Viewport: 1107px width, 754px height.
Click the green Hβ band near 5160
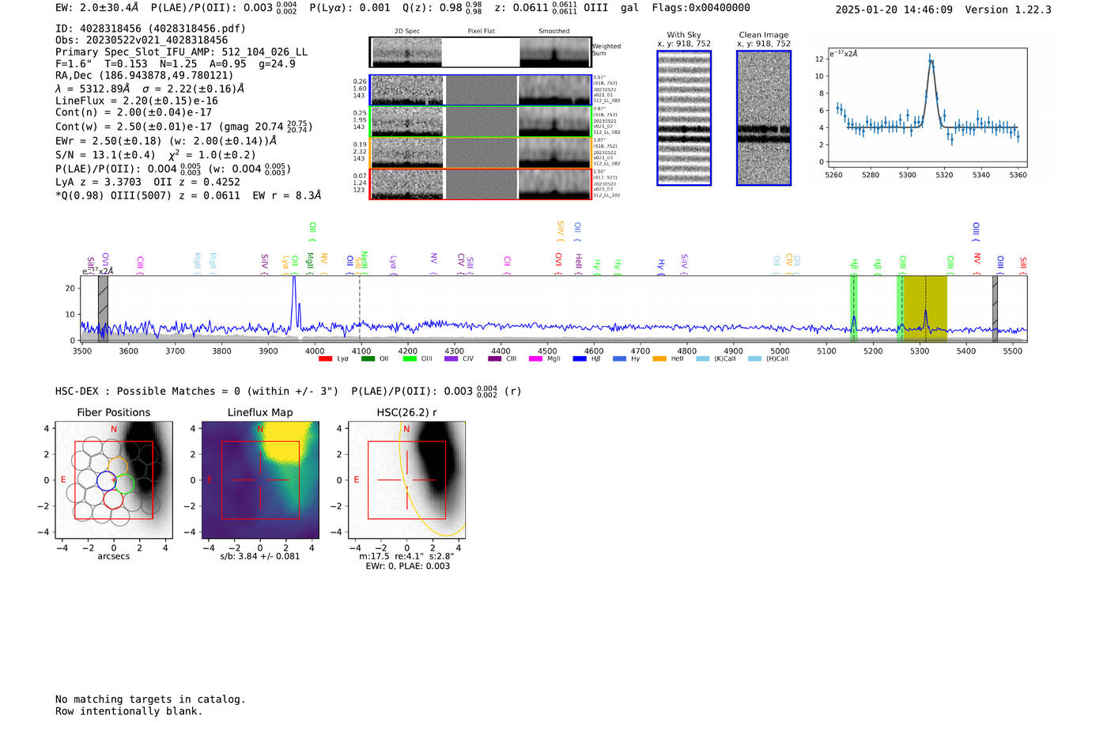pyautogui.click(x=854, y=309)
